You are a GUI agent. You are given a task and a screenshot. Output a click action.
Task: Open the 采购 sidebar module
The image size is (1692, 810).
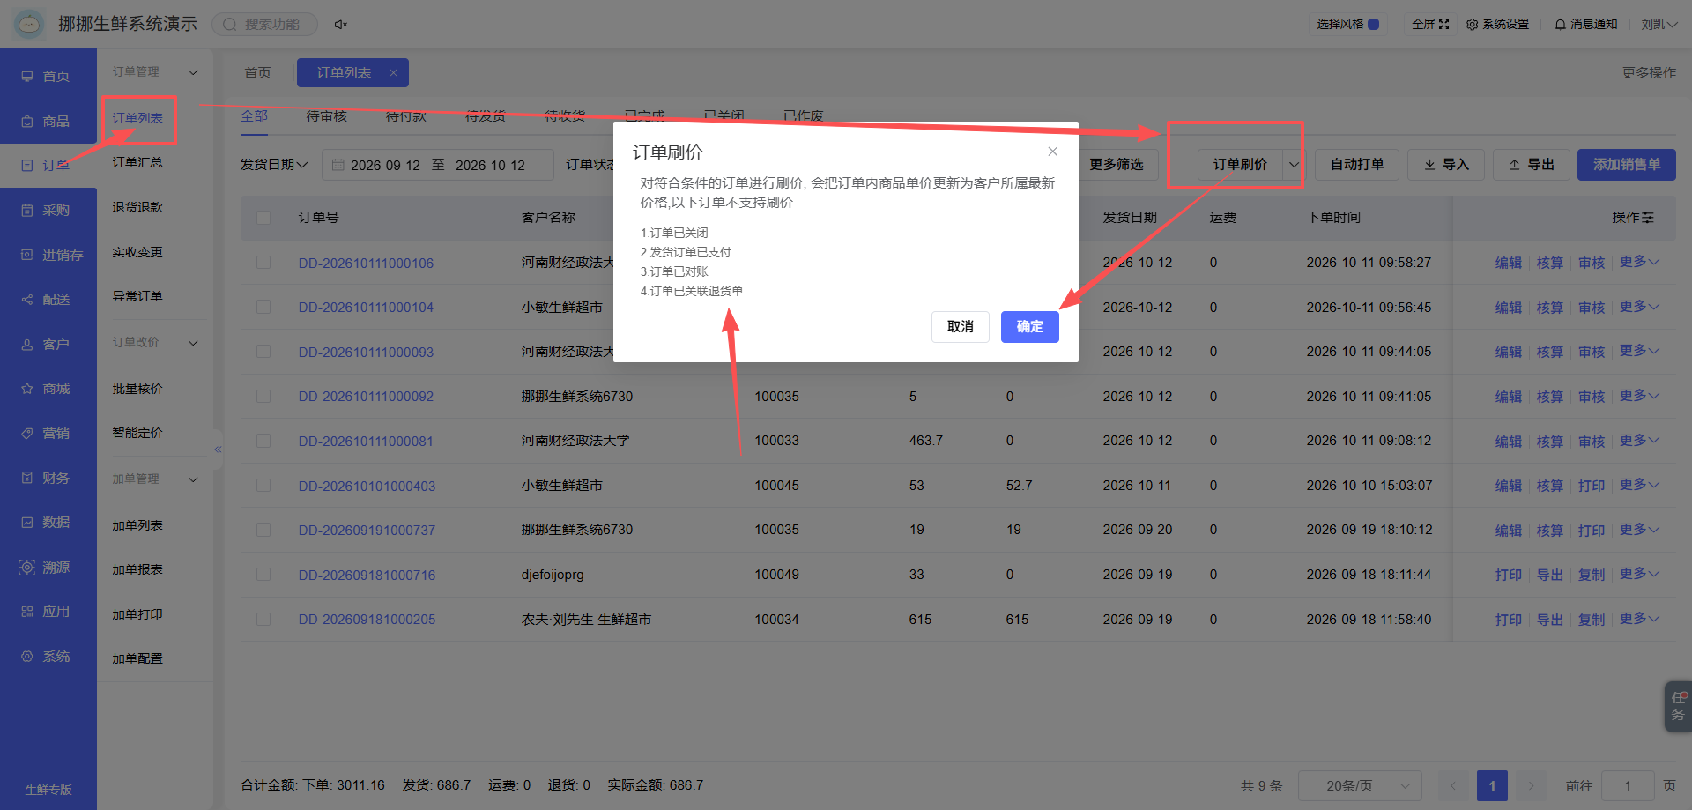coord(48,211)
